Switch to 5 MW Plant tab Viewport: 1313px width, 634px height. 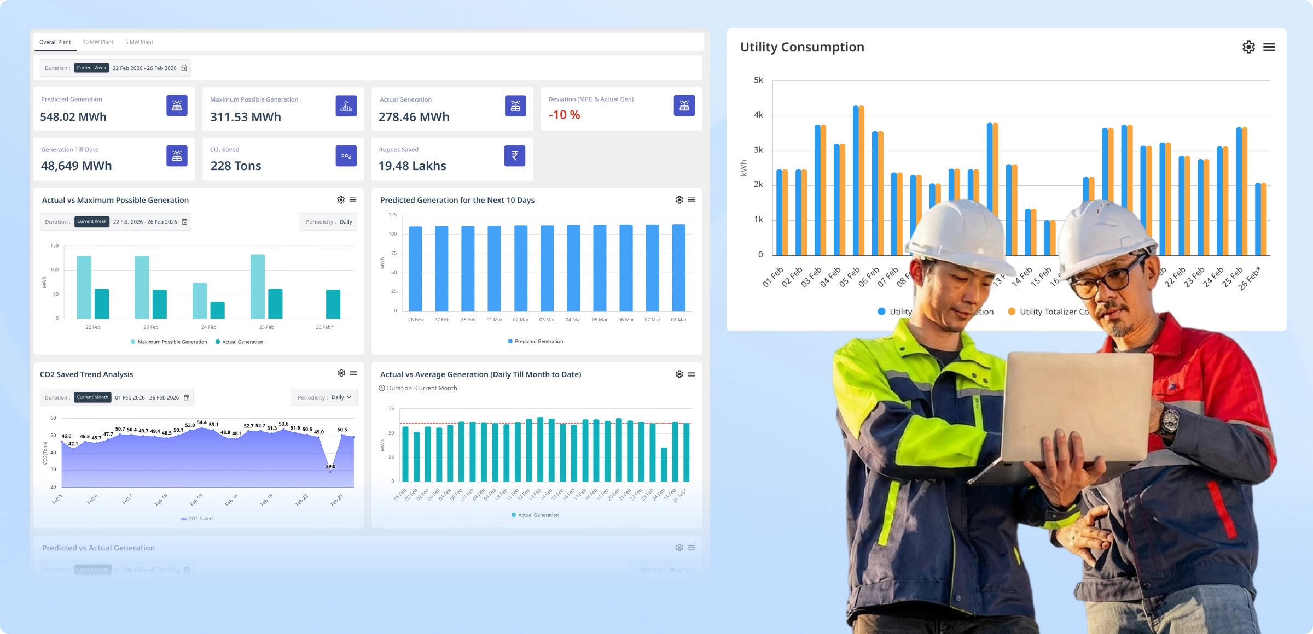point(139,42)
